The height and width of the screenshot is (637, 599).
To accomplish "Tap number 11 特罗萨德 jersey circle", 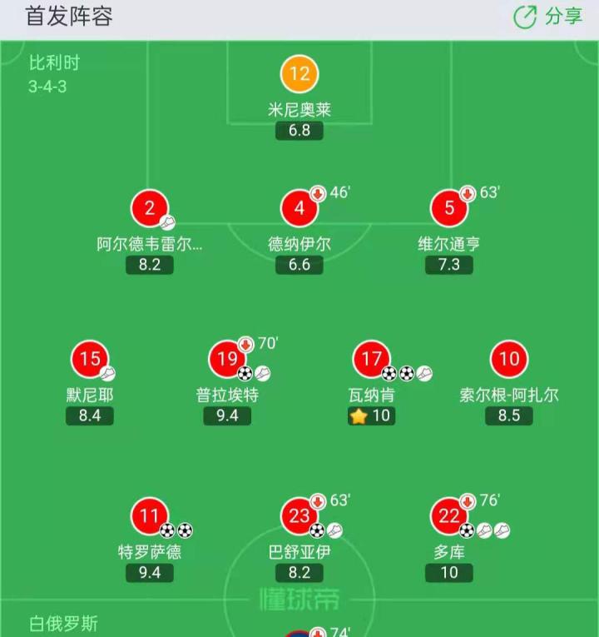I will (150, 516).
